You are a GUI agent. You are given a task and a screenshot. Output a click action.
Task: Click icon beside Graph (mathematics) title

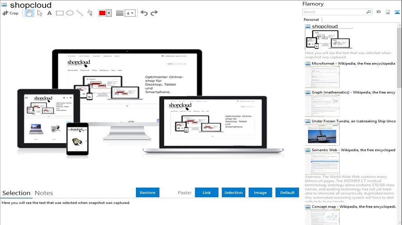tap(308, 92)
